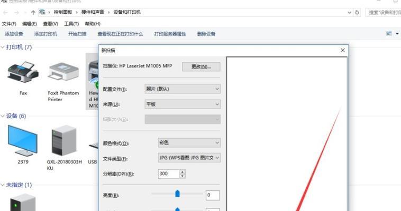The image size is (401, 211).
Task: Open the 编辑(E) menu
Action: pyautogui.click(x=30, y=24)
